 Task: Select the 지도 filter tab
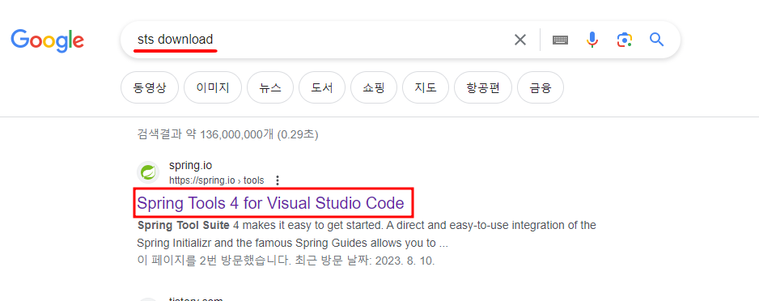tap(426, 87)
